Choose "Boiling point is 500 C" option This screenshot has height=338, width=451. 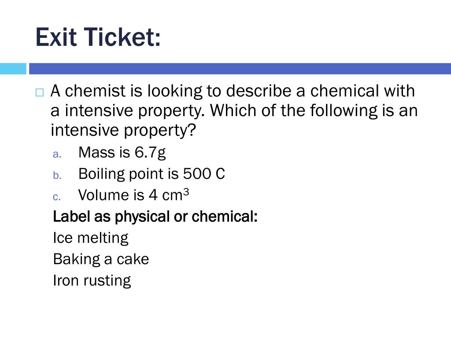pos(152,174)
